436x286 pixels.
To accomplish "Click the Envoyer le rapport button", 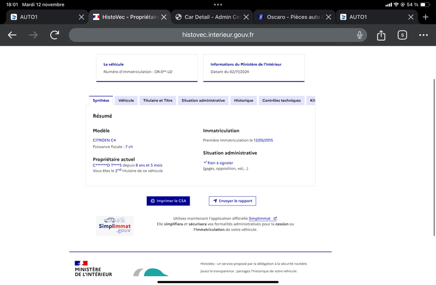I will (233, 201).
